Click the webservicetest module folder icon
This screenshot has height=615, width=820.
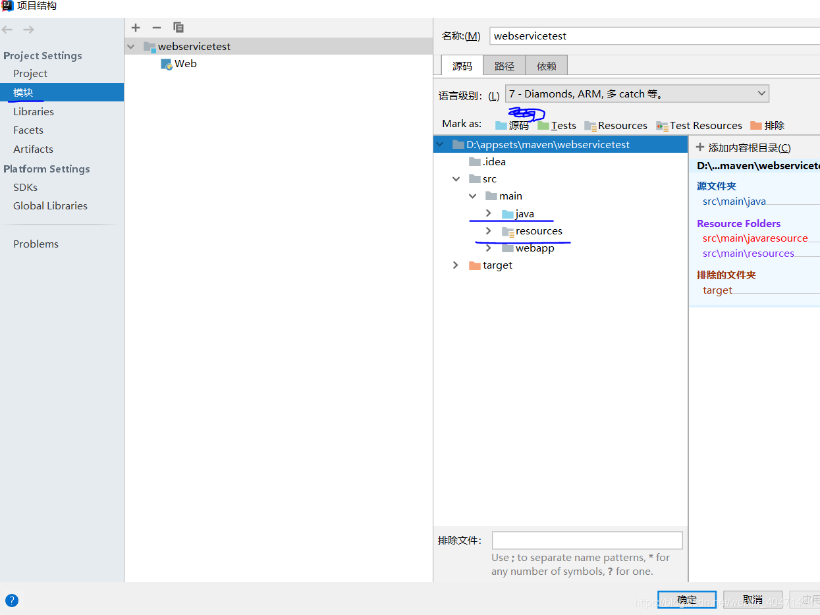point(150,47)
